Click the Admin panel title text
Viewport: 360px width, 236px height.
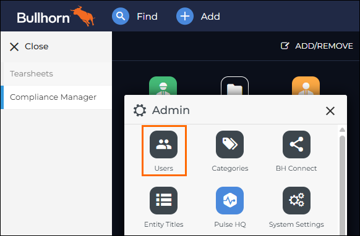pyautogui.click(x=171, y=110)
